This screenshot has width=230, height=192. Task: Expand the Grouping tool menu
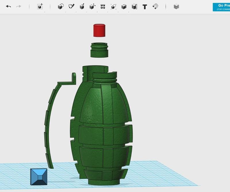click(x=113, y=6)
